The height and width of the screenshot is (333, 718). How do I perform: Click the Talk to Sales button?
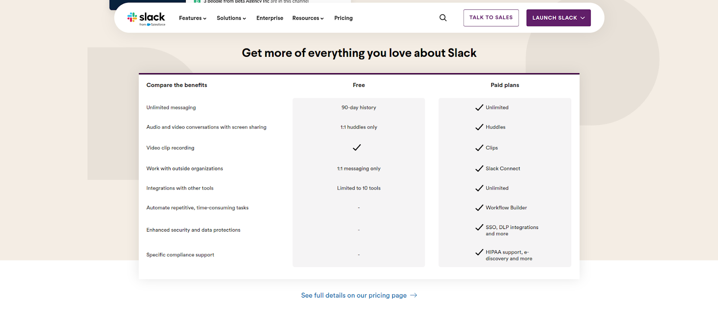(491, 18)
